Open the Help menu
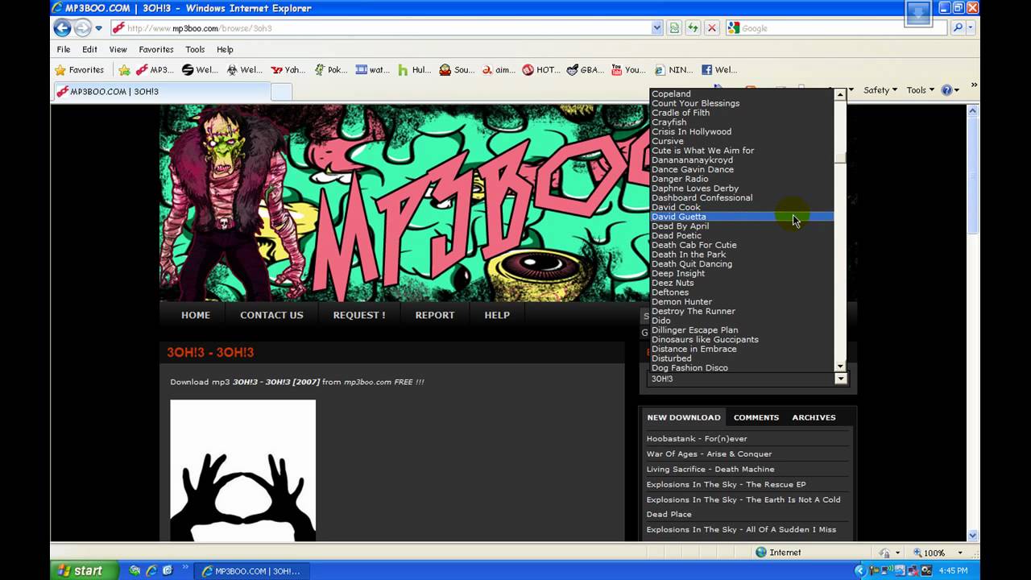 tap(225, 49)
